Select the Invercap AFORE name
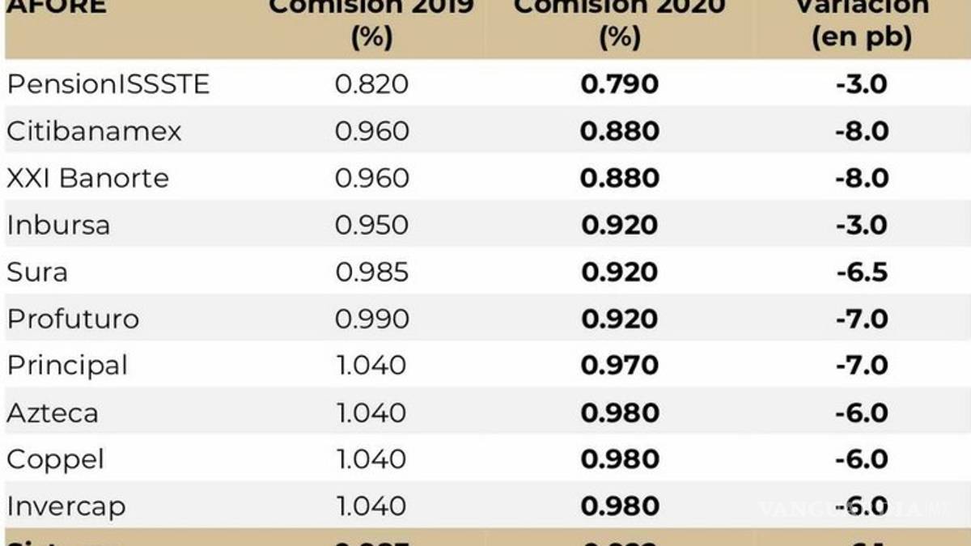This screenshot has height=546, width=971. click(x=66, y=506)
